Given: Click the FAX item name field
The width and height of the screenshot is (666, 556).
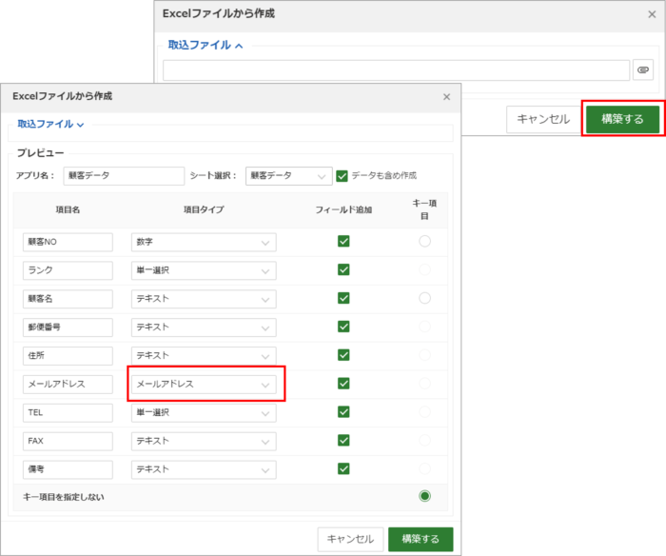Looking at the screenshot, I should click(68, 441).
